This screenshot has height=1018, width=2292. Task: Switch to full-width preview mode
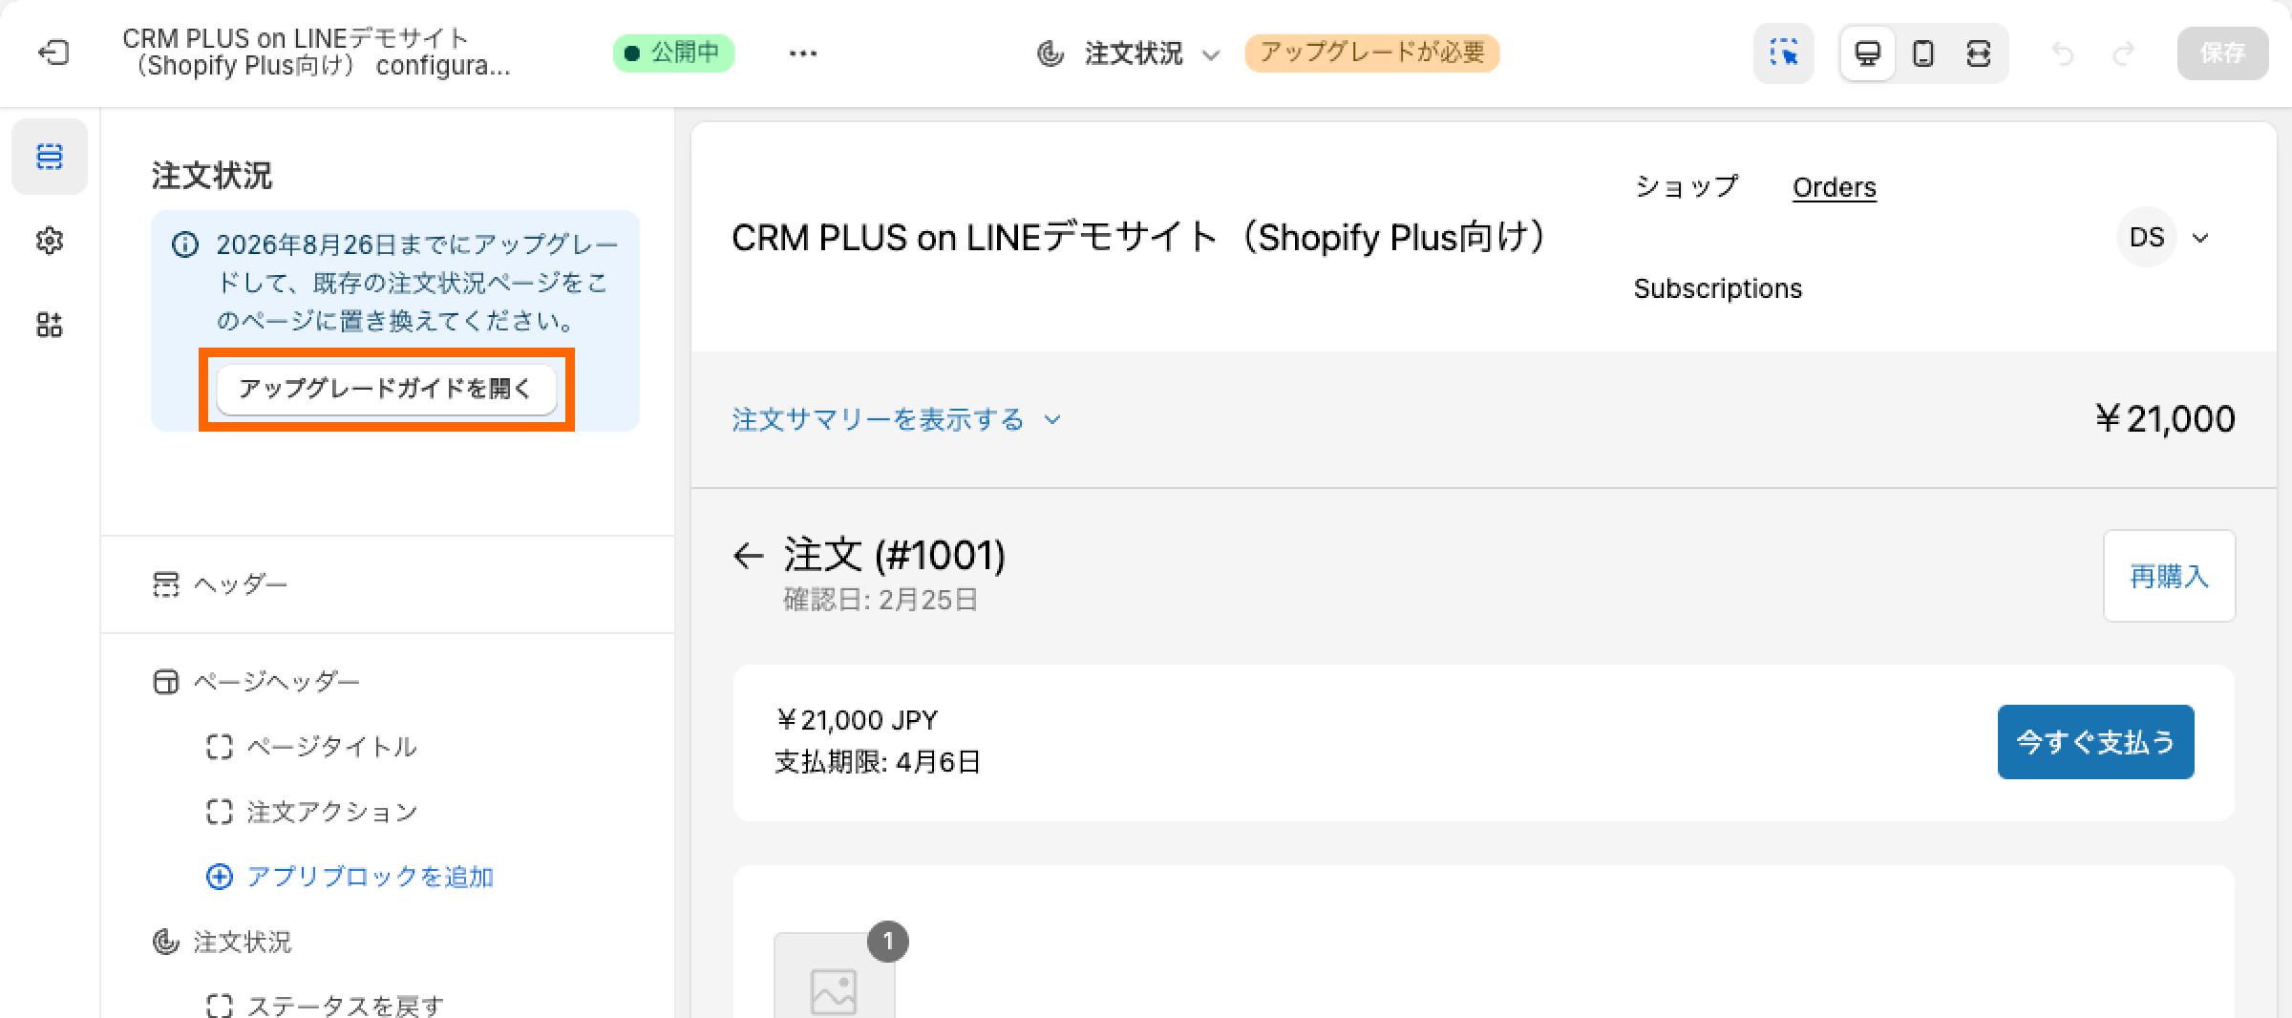pos(1979,53)
